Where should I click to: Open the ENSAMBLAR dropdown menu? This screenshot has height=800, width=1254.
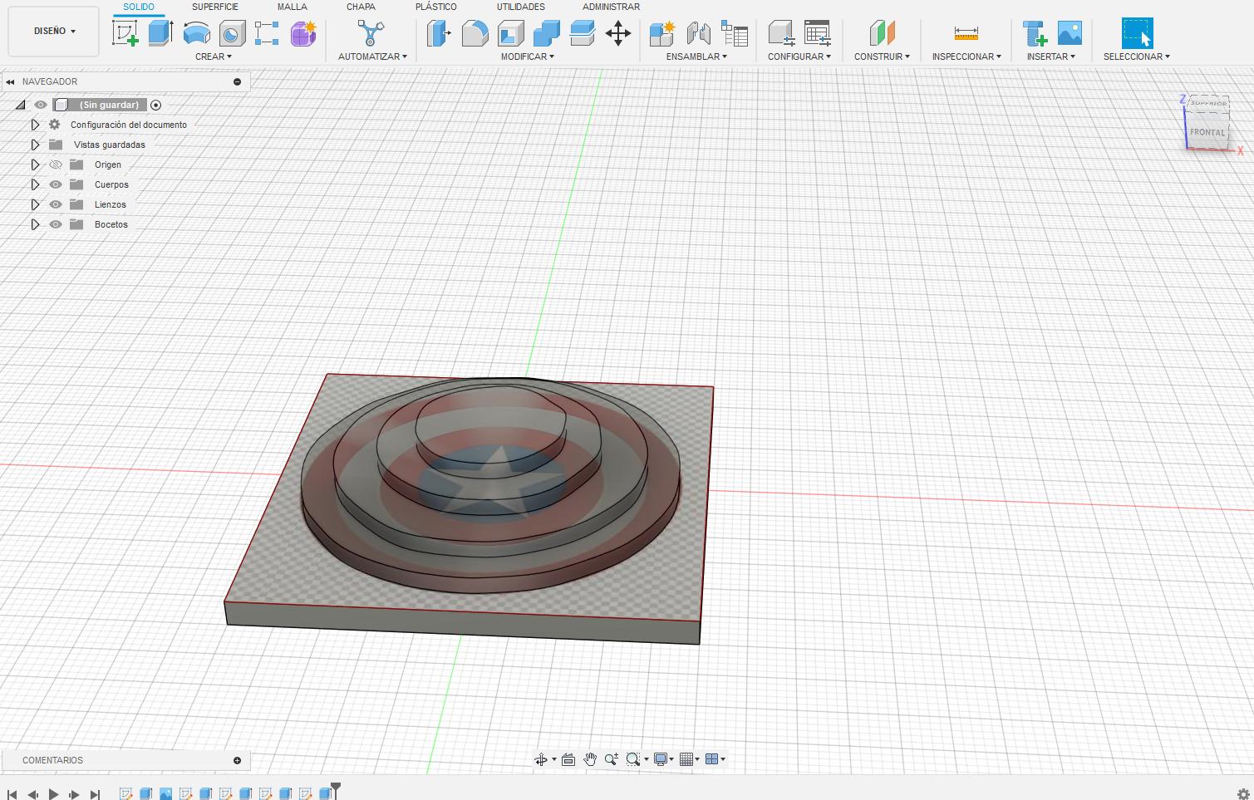point(696,56)
